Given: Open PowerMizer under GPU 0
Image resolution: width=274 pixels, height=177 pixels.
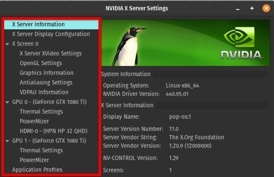Looking at the screenshot, I should tap(34, 121).
